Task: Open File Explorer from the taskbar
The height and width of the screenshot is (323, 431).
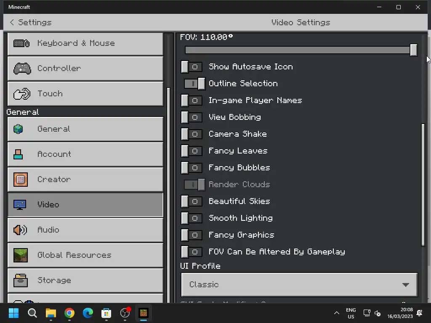Action: coord(51,313)
